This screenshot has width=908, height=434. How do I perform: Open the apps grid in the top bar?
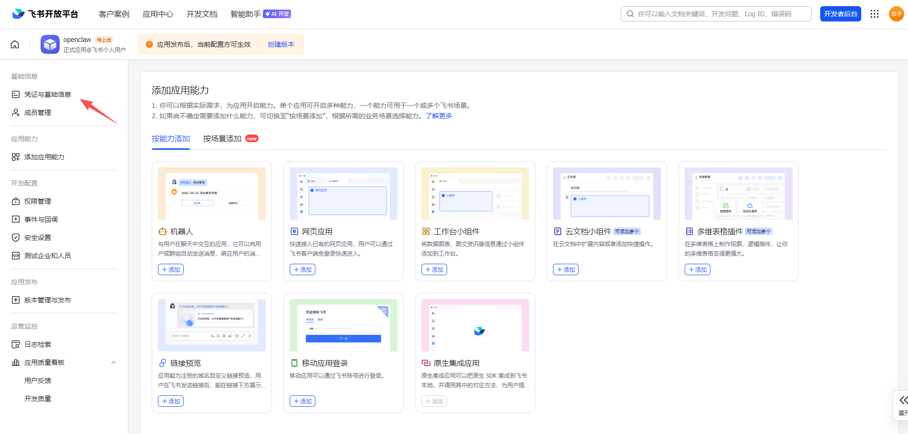coord(875,14)
